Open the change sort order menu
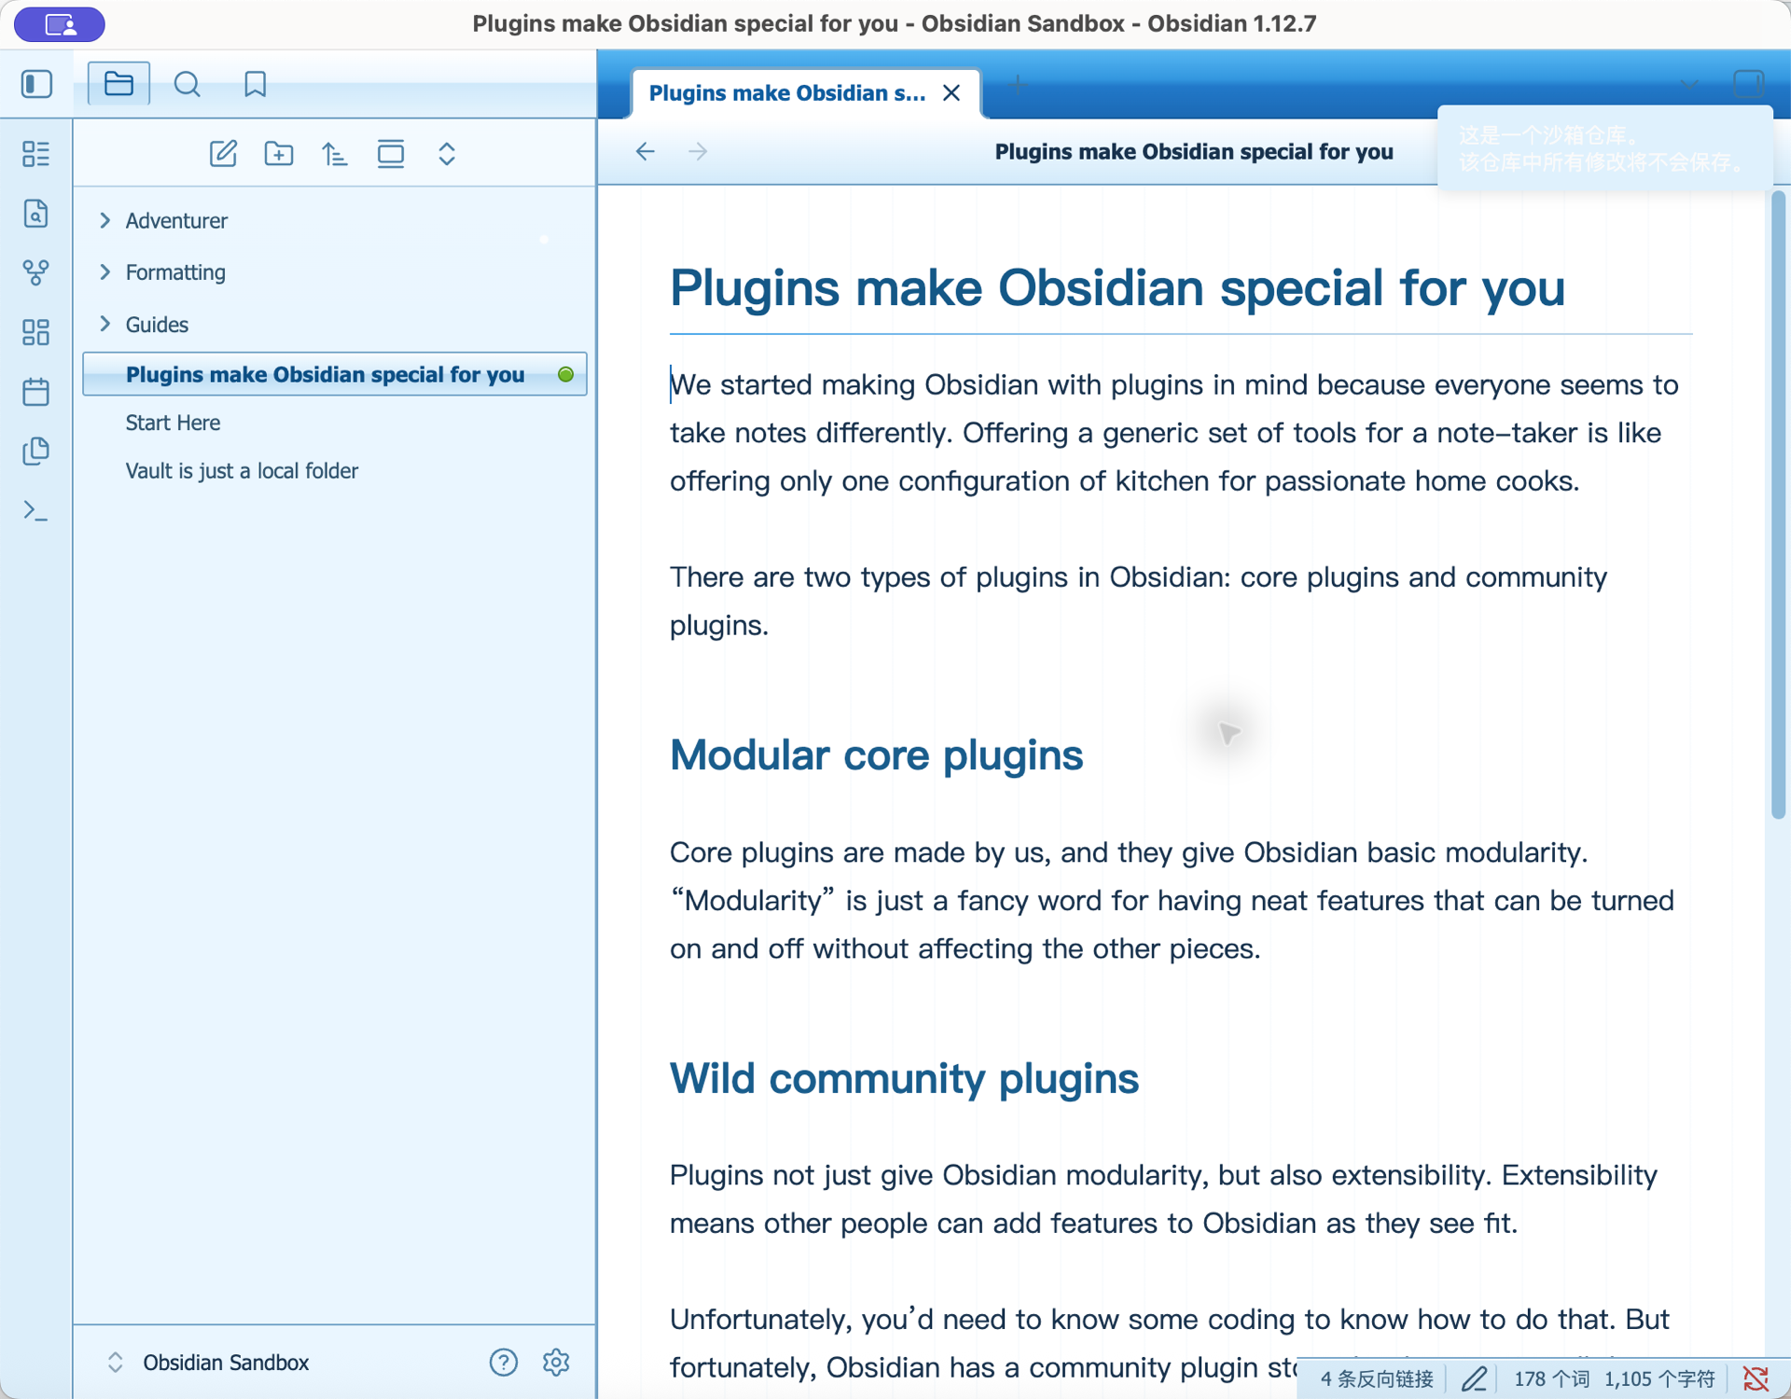The width and height of the screenshot is (1791, 1399). click(335, 154)
